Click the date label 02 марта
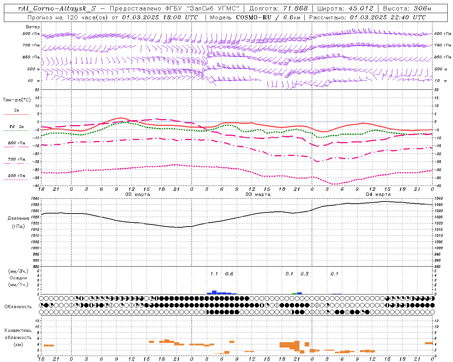 click(x=138, y=194)
